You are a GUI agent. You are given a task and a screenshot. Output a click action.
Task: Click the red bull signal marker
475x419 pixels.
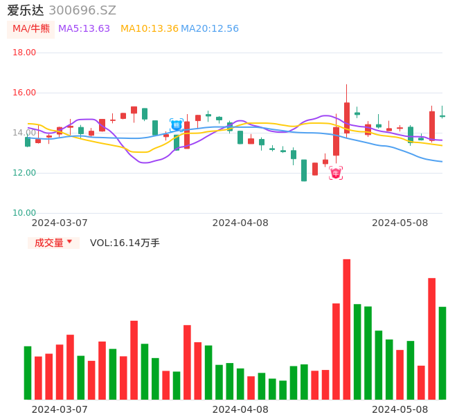[x=336, y=173]
